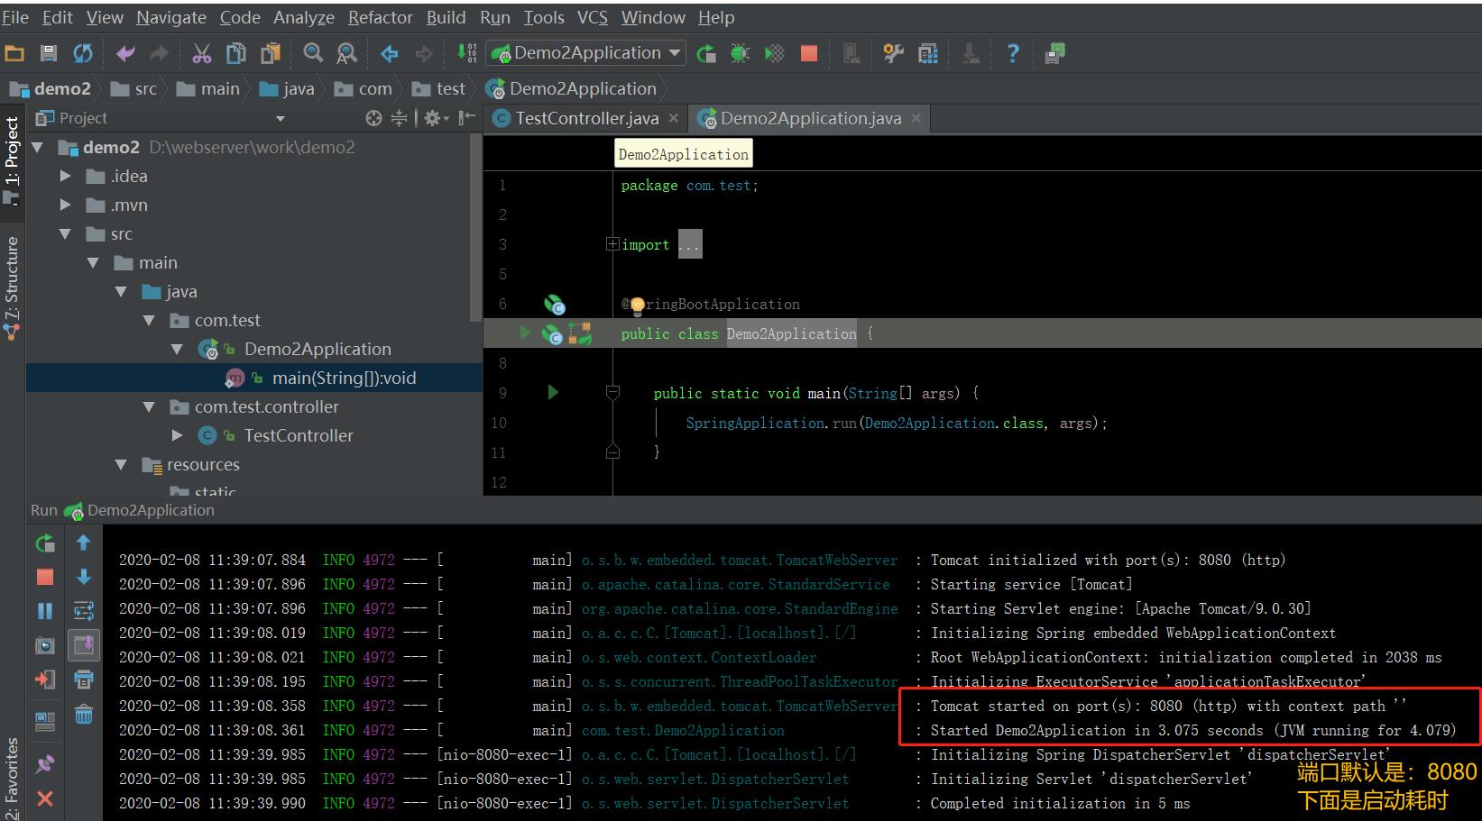Click the Find magnifier icon
Screen dimensions: 1482x821
pos(313,53)
